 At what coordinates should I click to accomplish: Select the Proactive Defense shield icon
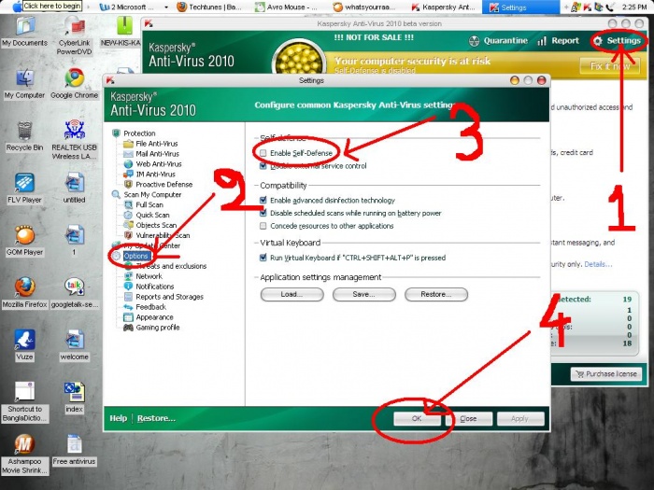click(x=129, y=184)
